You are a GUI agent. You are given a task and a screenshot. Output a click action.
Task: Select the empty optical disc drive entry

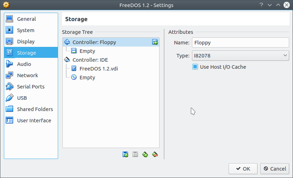87,78
